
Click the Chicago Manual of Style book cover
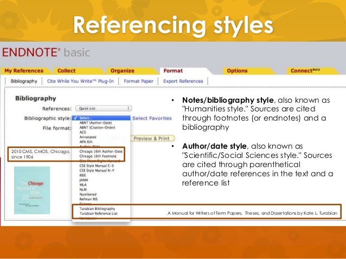click(32, 190)
